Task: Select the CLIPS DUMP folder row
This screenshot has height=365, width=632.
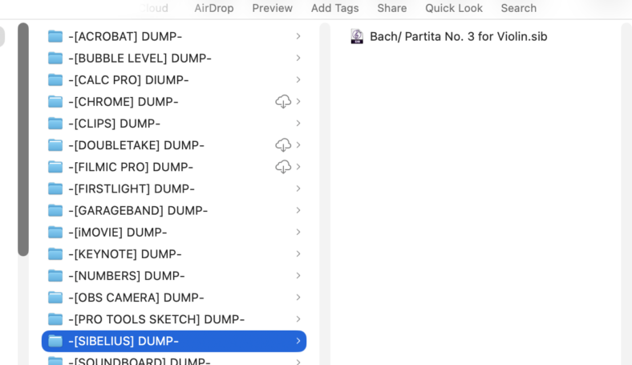Action: click(174, 124)
